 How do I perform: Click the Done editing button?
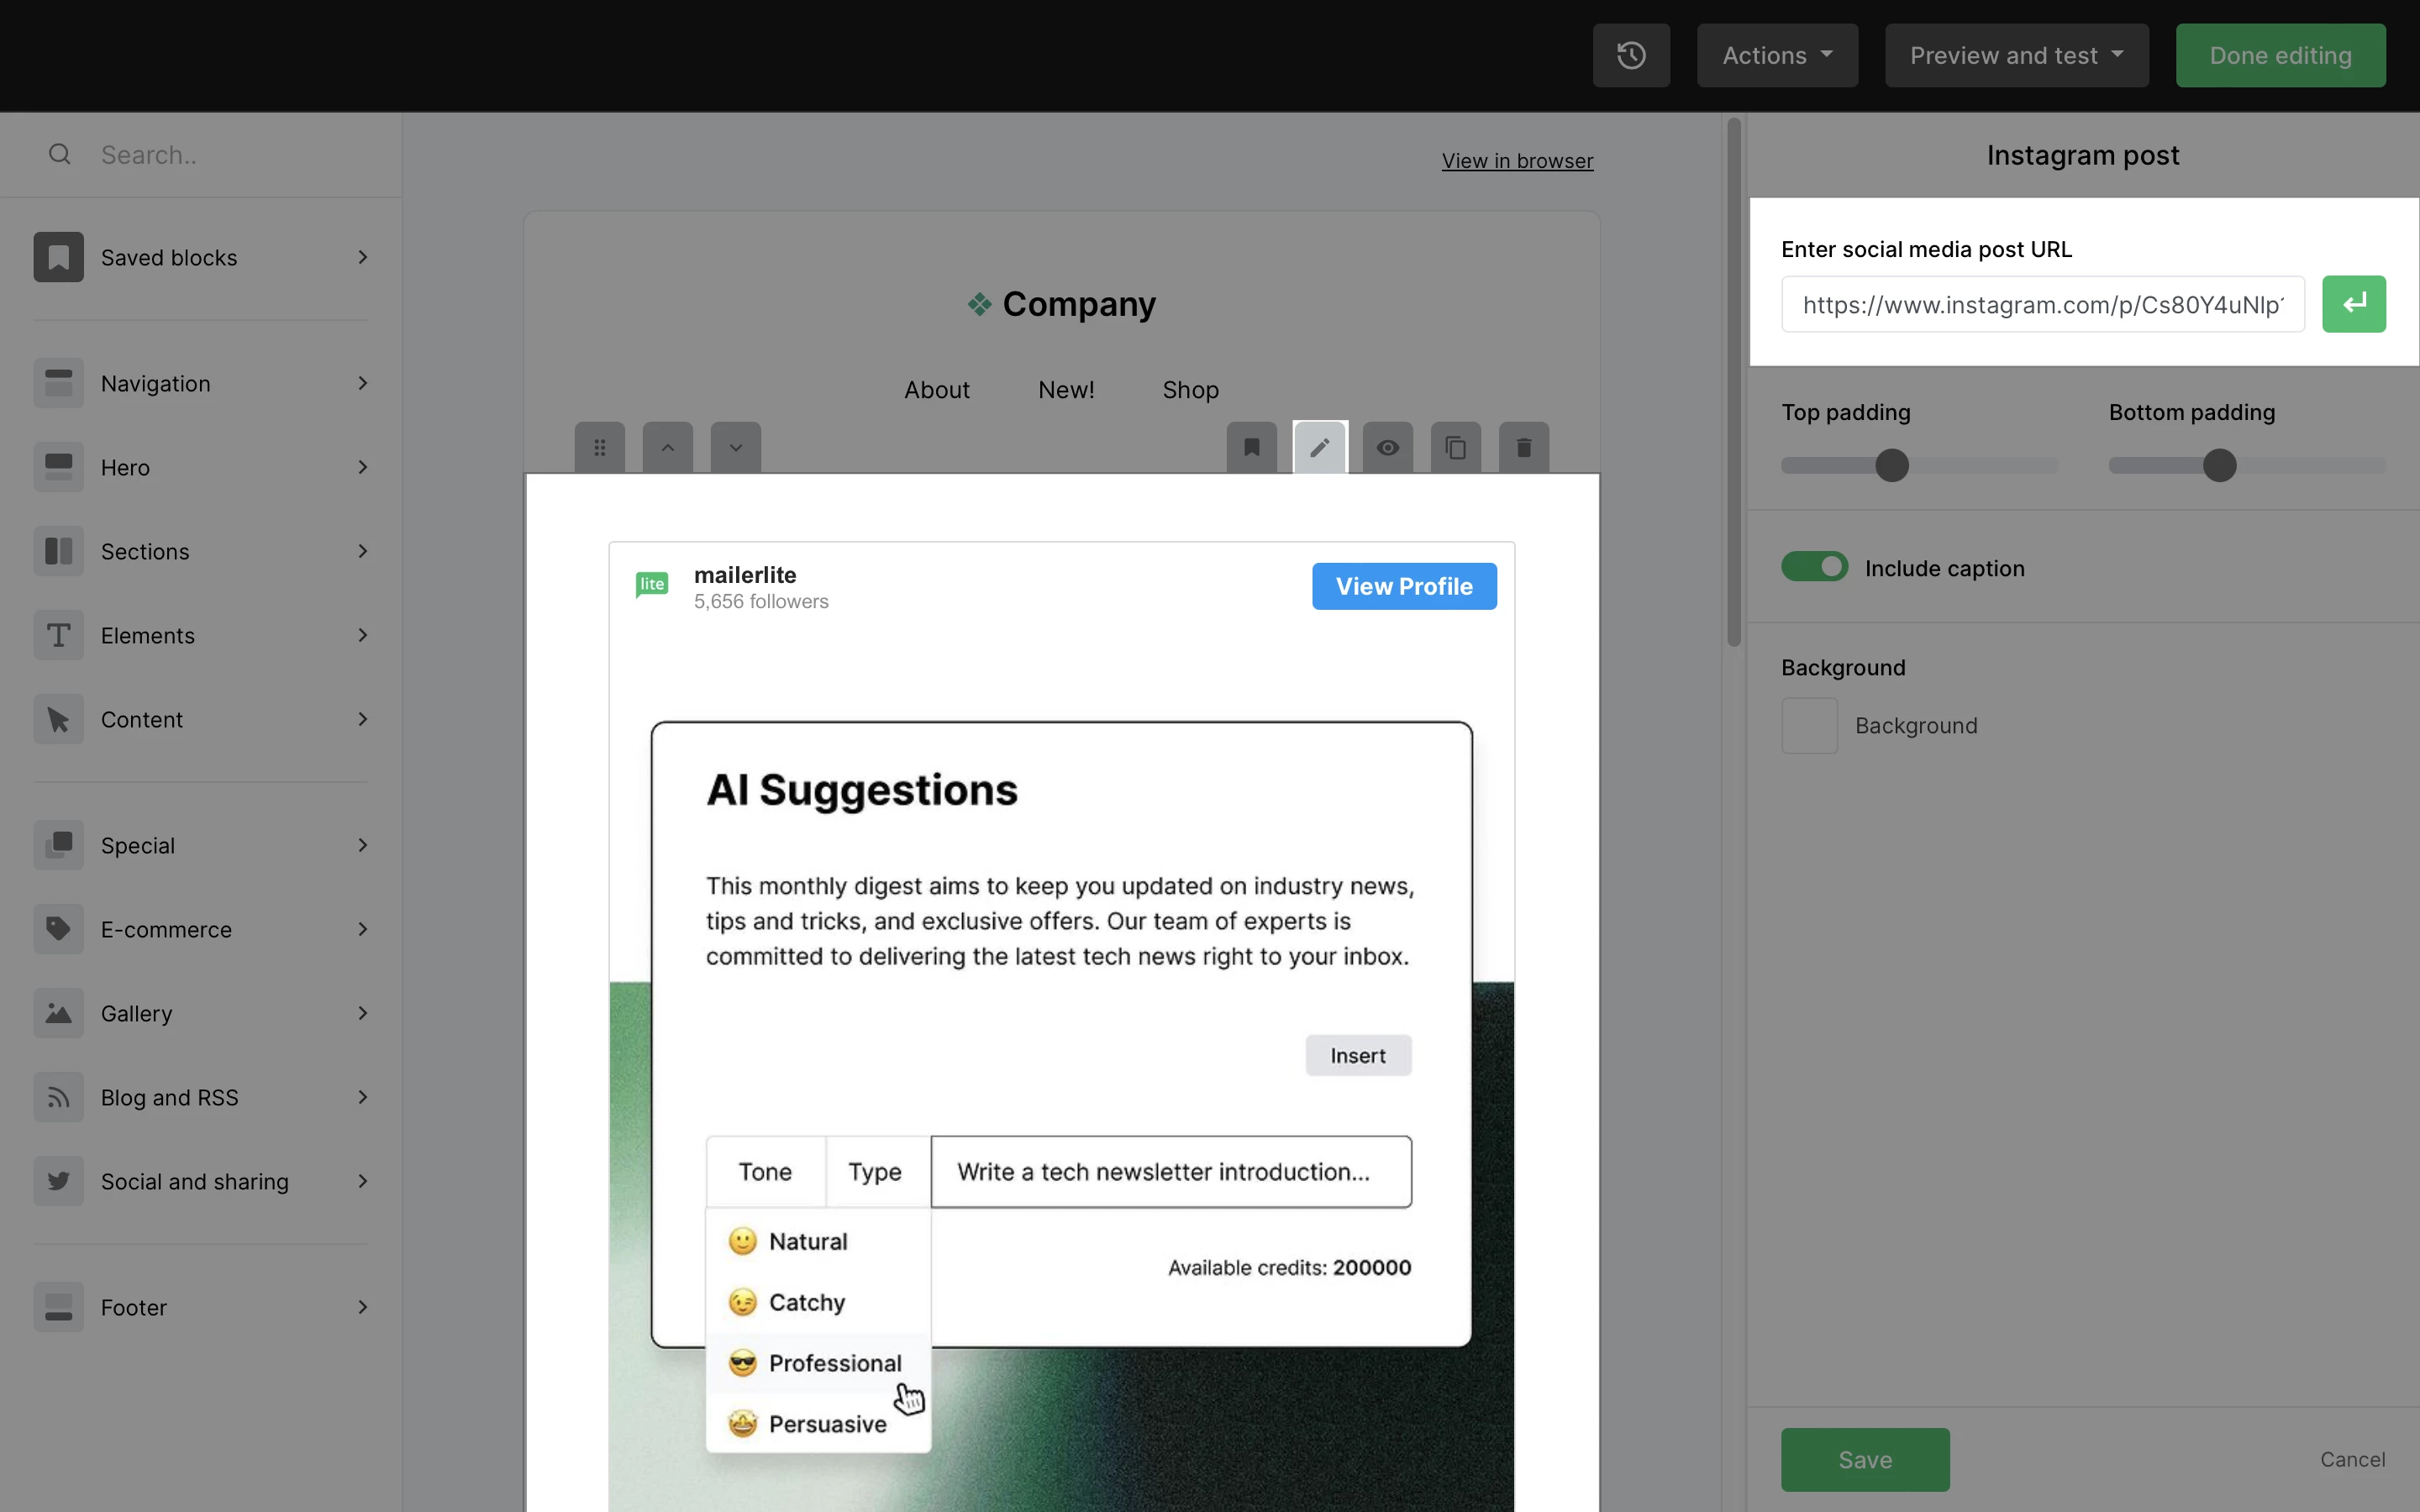pyautogui.click(x=2280, y=55)
